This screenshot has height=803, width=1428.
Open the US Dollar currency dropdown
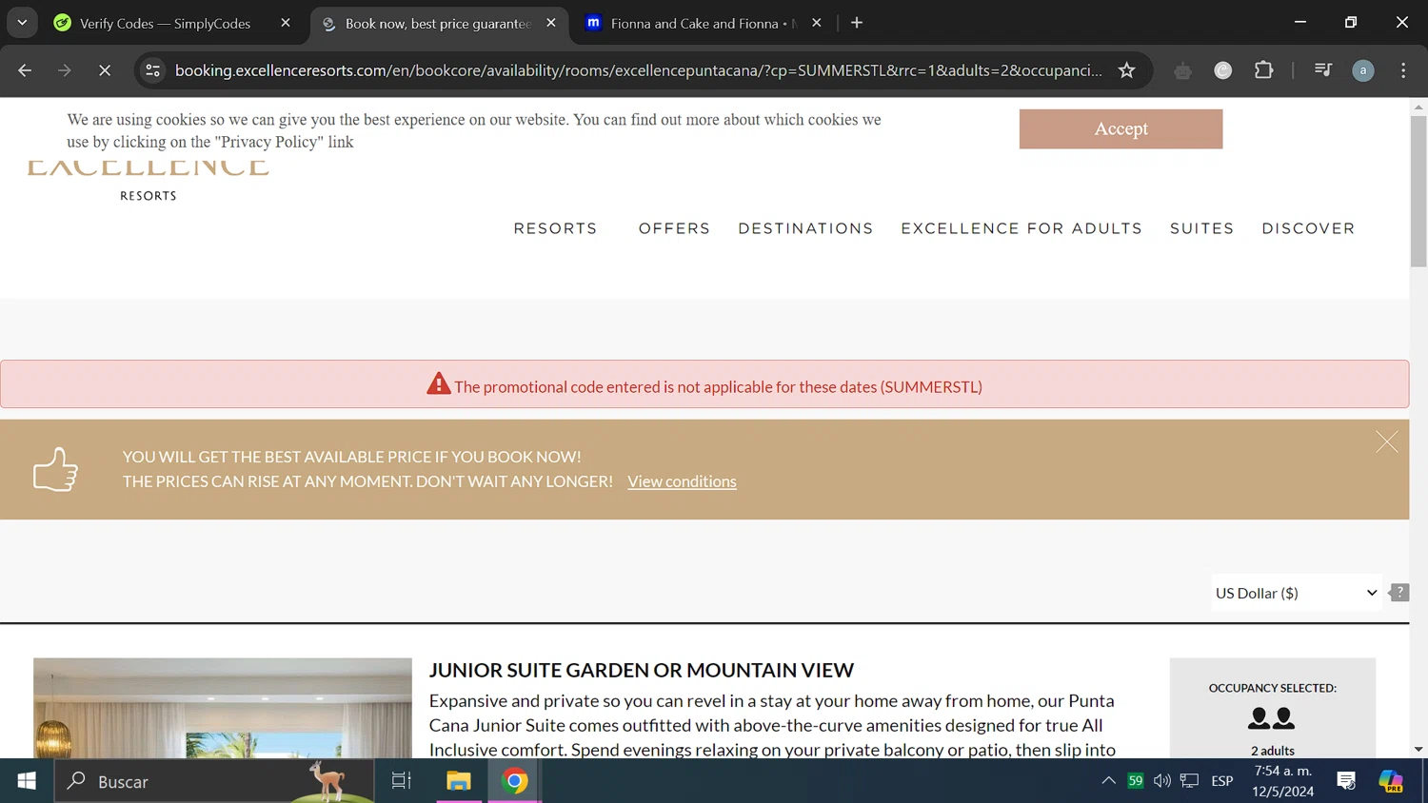(x=1296, y=593)
